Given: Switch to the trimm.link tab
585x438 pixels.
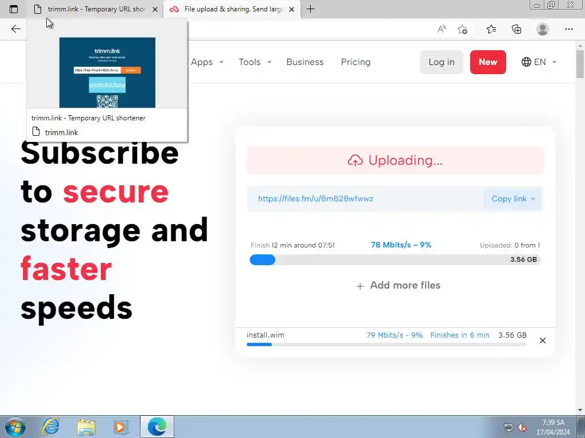Looking at the screenshot, I should pos(95,9).
